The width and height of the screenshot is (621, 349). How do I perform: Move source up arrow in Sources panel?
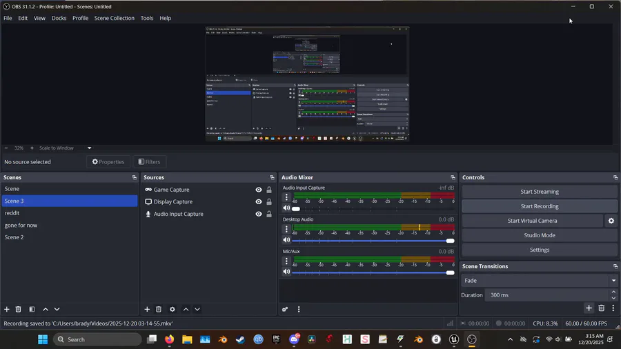(186, 309)
